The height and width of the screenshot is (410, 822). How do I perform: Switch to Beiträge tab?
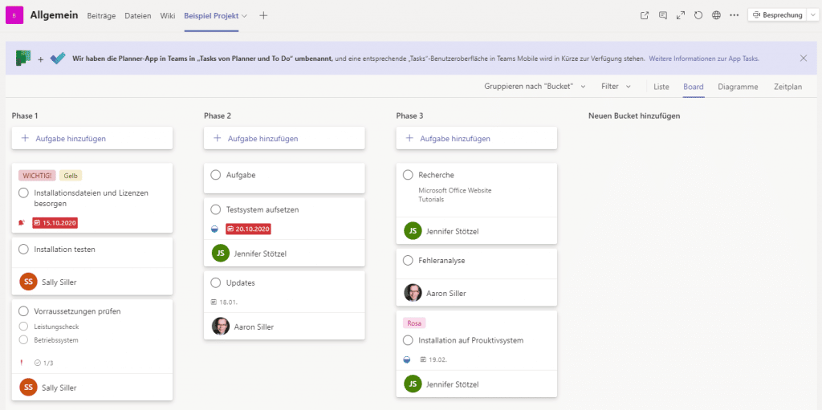100,16
